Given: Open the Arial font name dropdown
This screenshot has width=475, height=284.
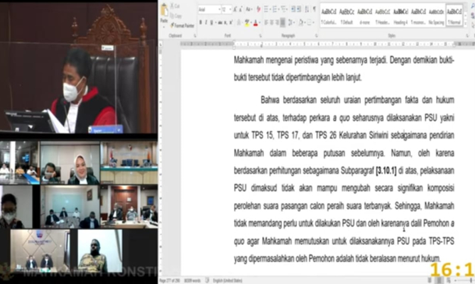Looking at the screenshot, I should [x=209, y=9].
